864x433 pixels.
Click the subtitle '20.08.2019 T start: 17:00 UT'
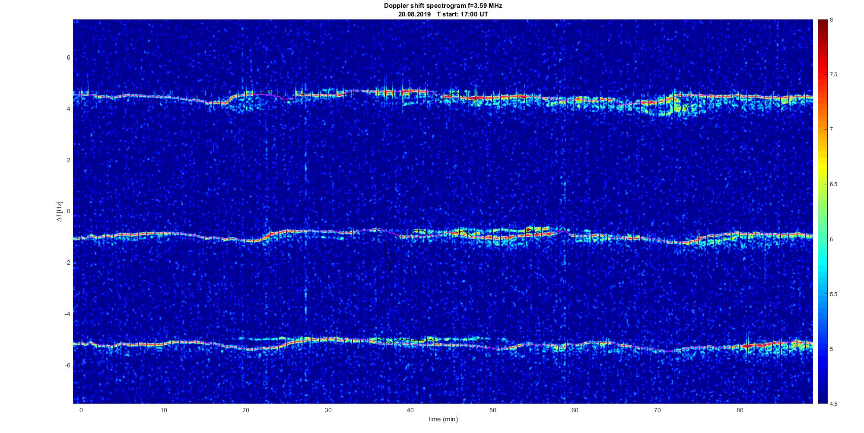tap(443, 14)
